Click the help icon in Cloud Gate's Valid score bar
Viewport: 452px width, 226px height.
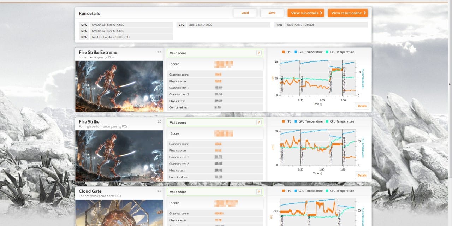click(258, 192)
